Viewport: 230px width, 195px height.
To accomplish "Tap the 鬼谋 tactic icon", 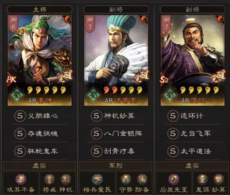I will tap(202, 179).
